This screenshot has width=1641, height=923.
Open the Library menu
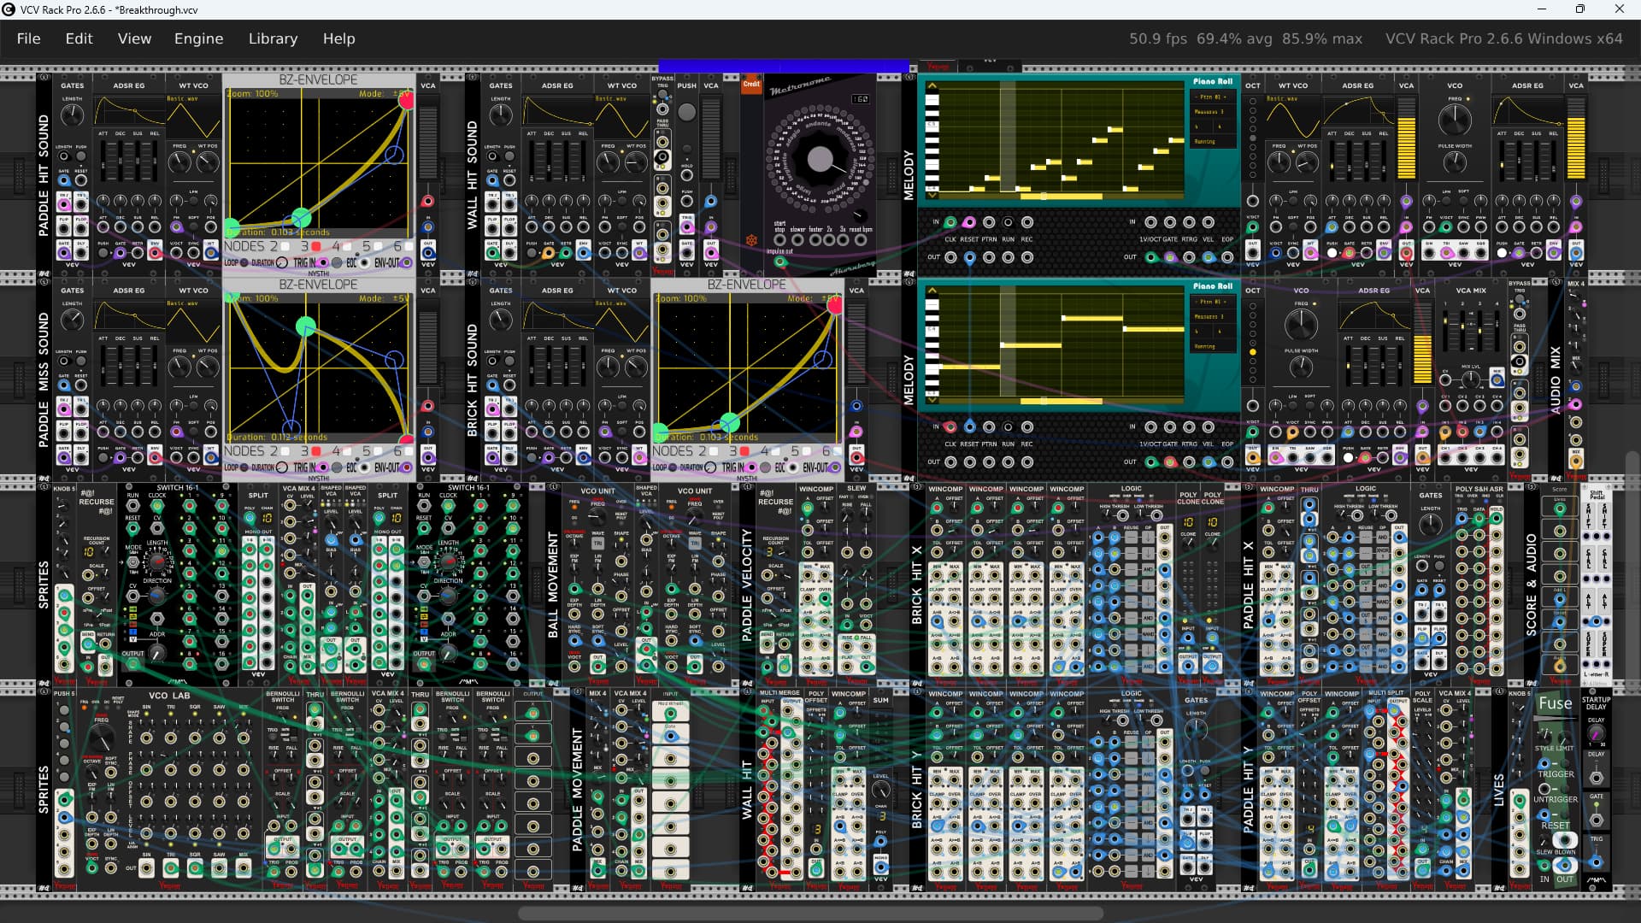[x=273, y=38]
